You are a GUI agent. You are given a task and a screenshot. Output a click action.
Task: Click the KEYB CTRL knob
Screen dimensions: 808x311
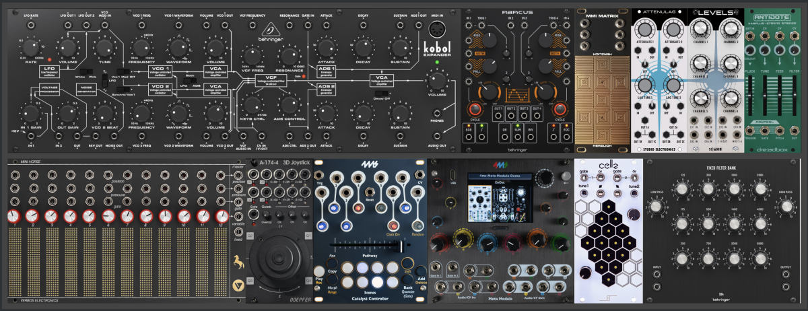coord(252,104)
